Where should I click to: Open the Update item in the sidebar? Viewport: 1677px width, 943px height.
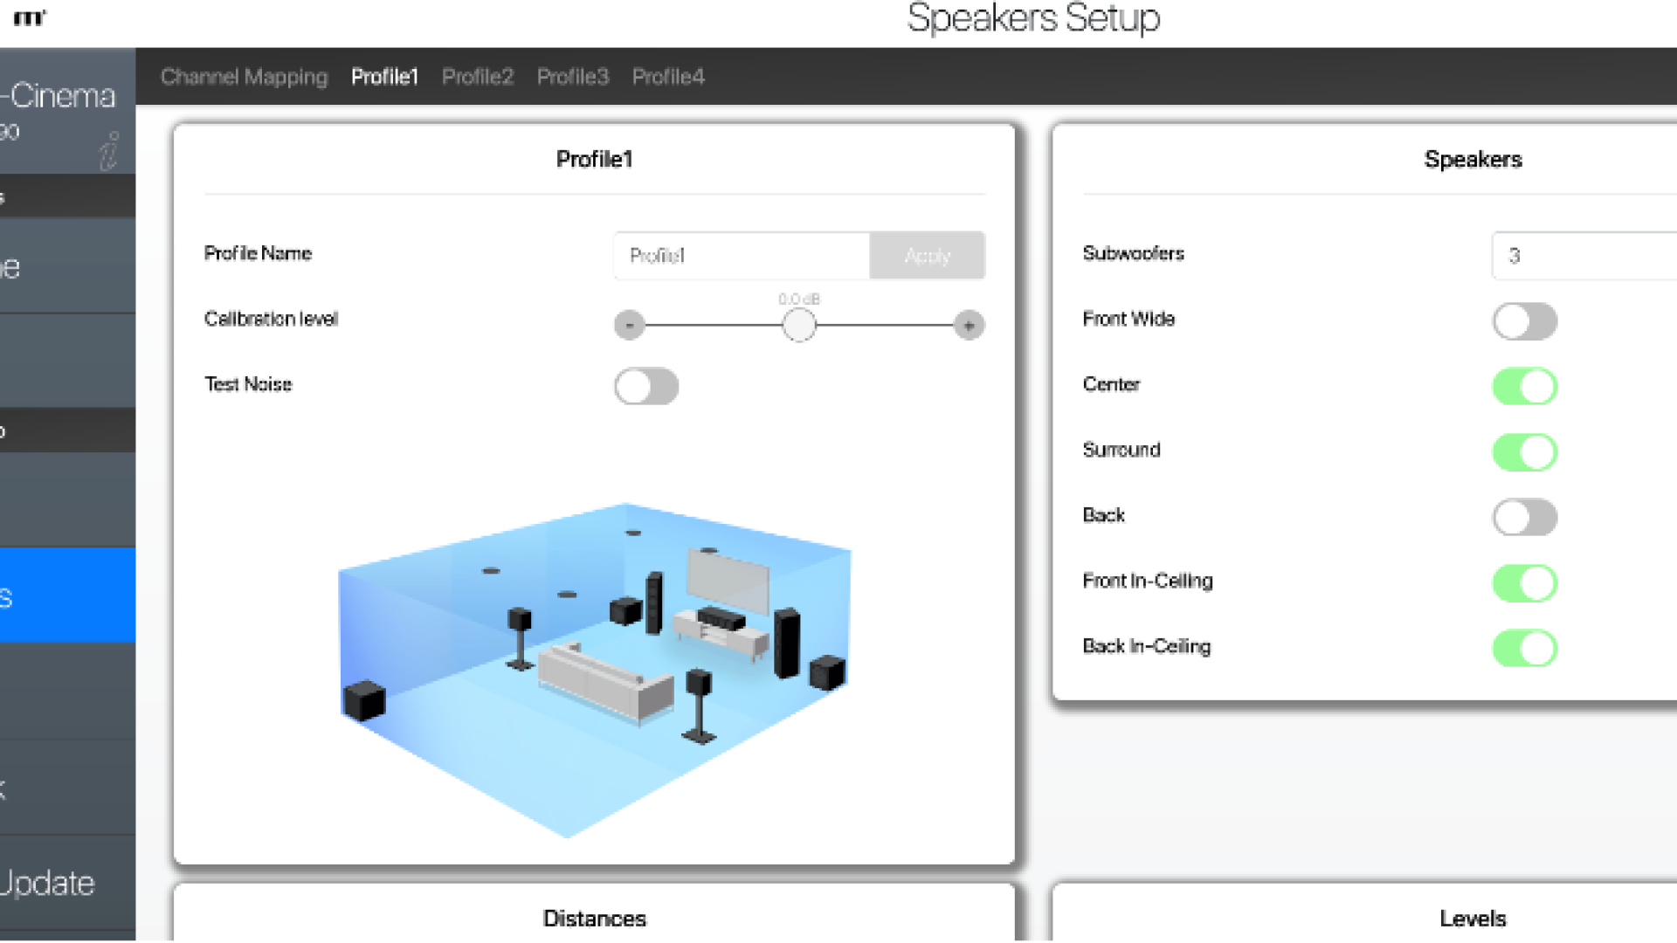pyautogui.click(x=67, y=883)
